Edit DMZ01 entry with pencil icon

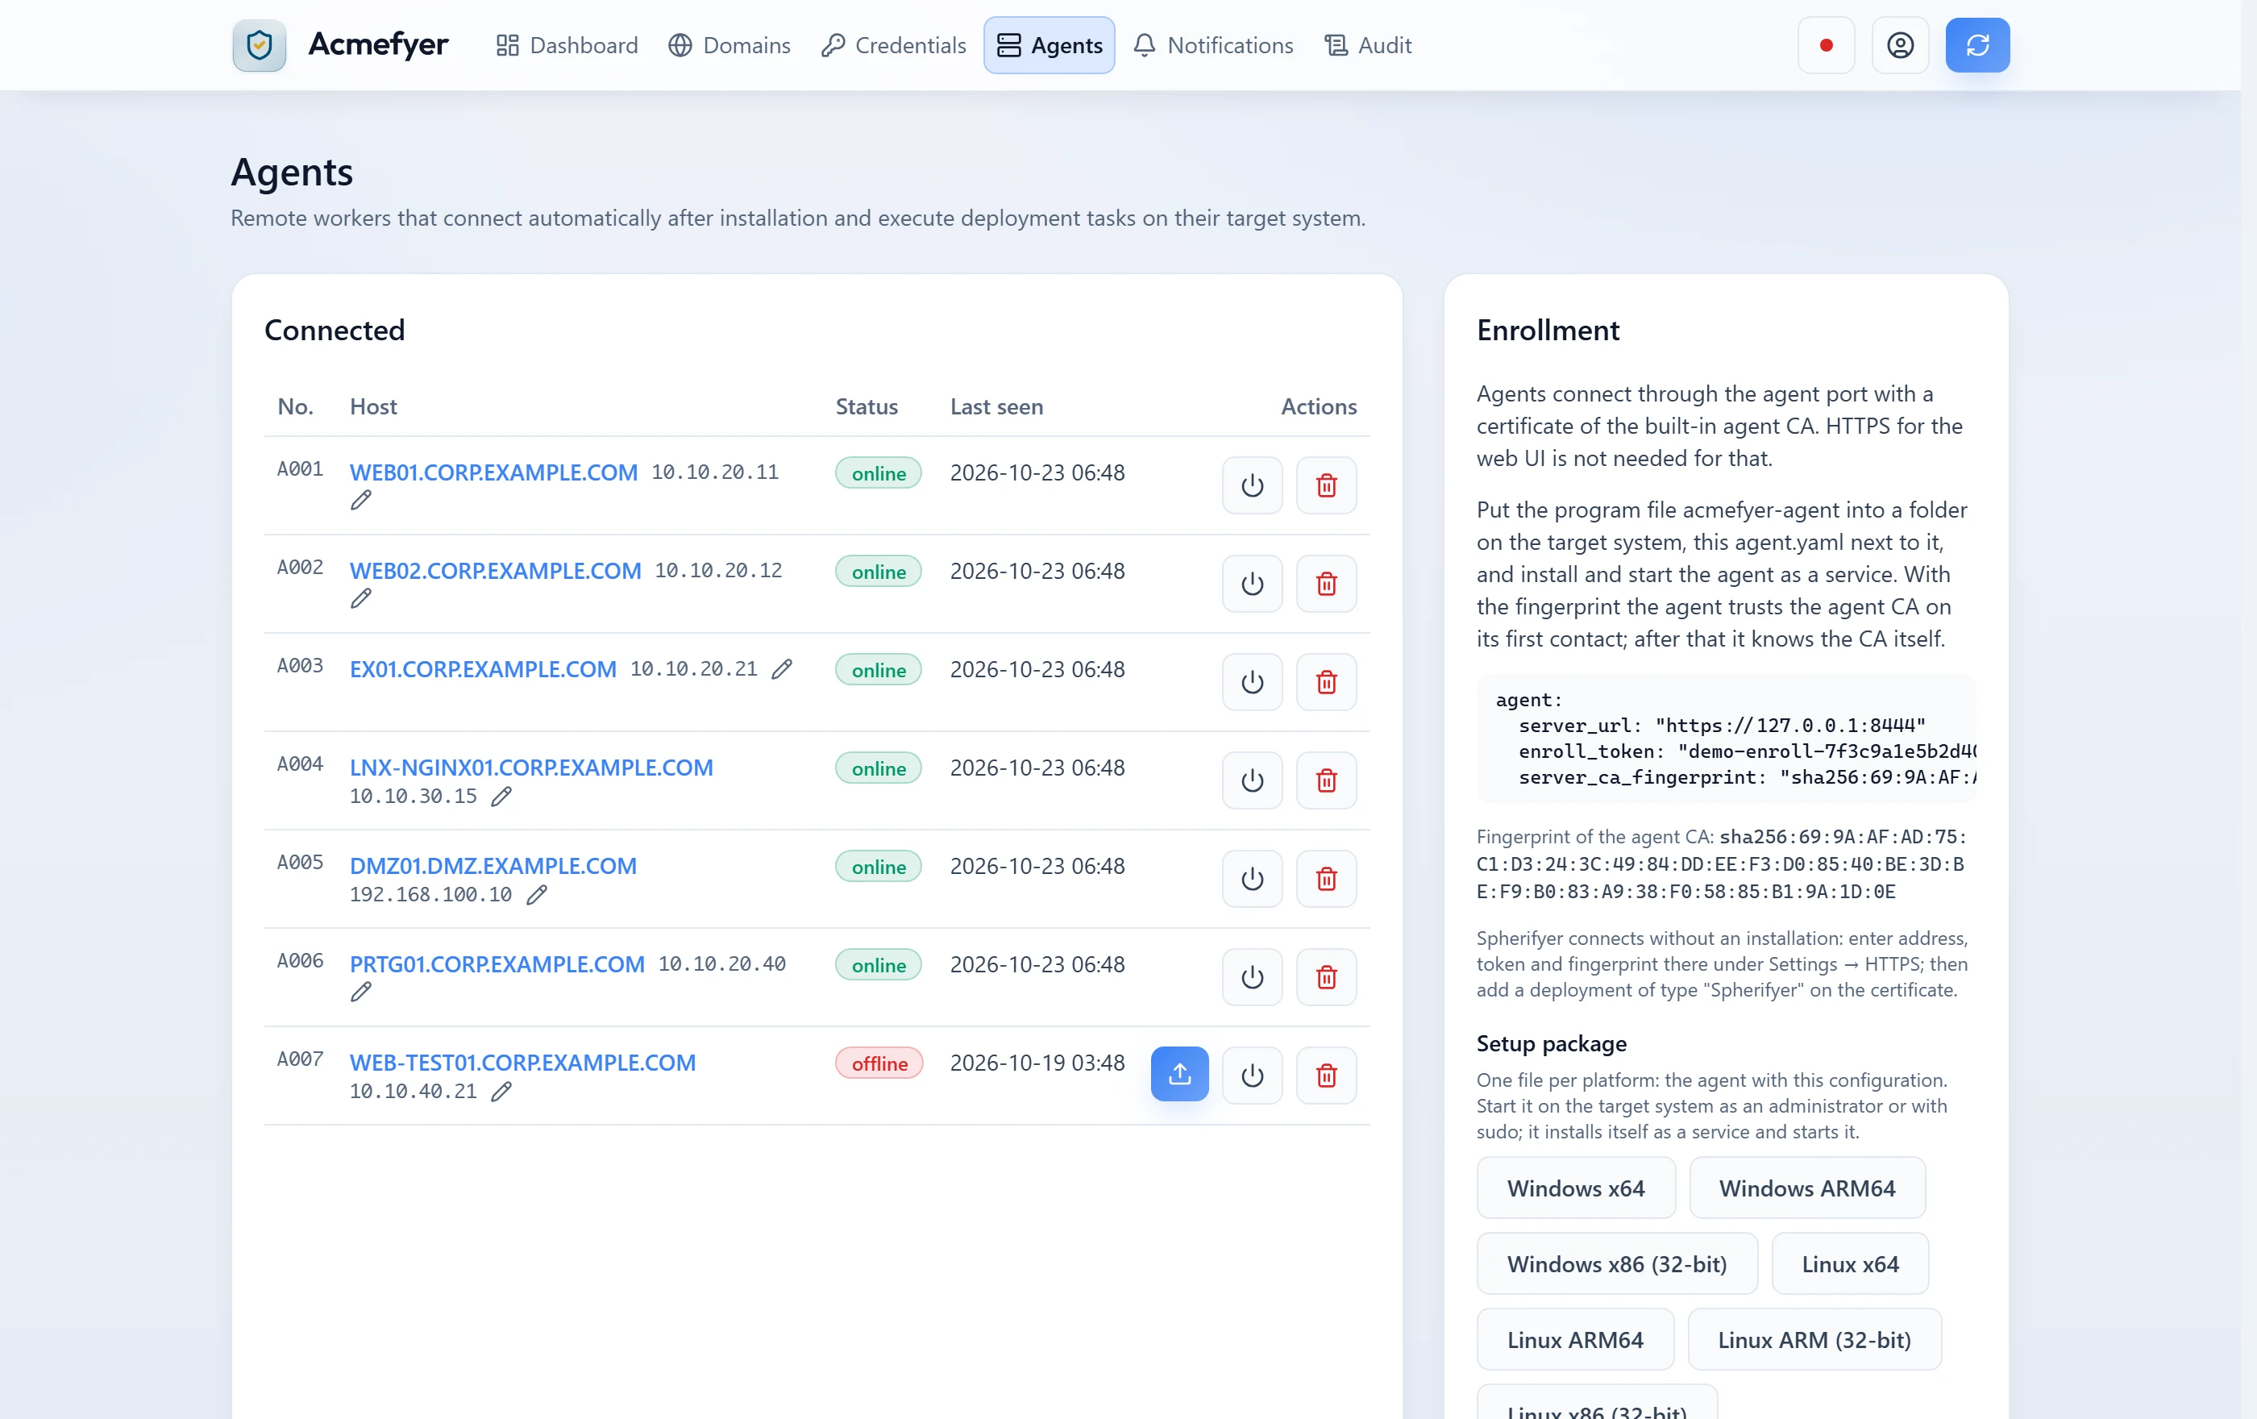[x=536, y=895]
